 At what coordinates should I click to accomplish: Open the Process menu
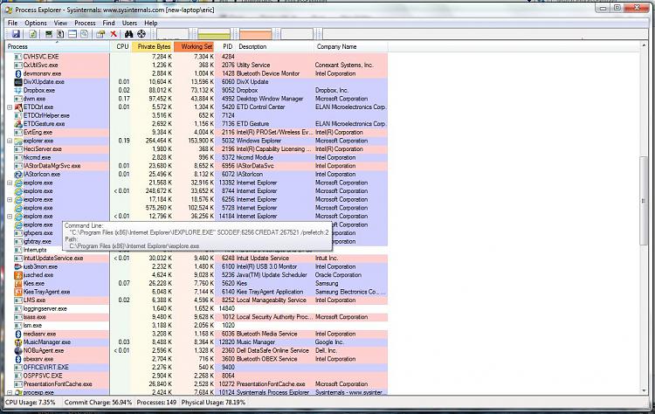pos(85,23)
